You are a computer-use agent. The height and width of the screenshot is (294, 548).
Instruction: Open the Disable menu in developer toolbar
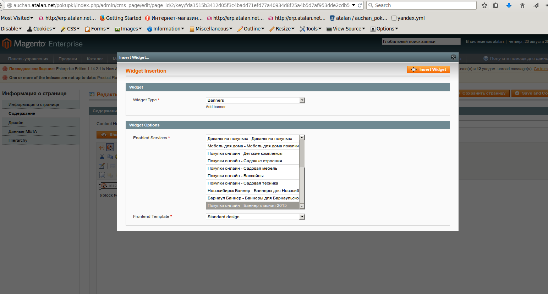pyautogui.click(x=11, y=29)
